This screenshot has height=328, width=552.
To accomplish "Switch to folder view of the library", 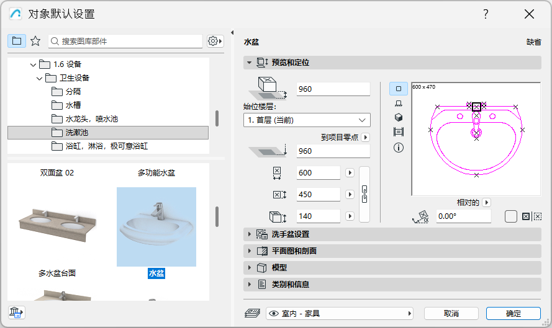I will coord(17,41).
